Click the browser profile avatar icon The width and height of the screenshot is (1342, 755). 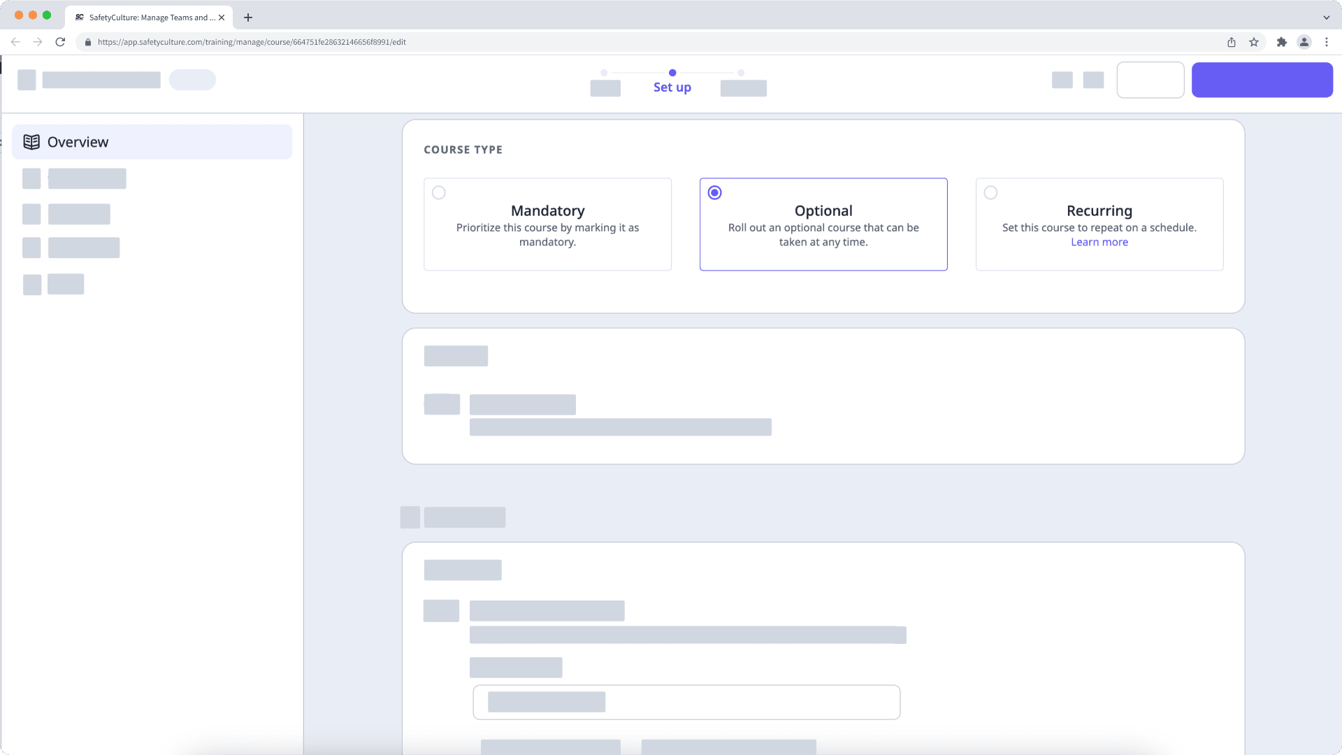click(x=1304, y=42)
